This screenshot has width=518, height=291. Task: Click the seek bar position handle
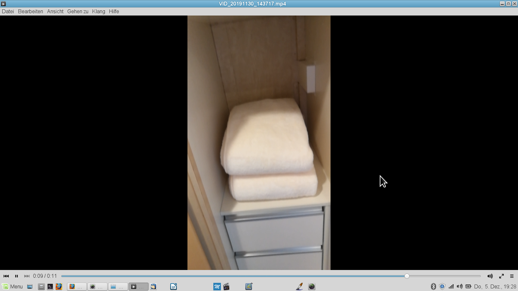[407, 276]
